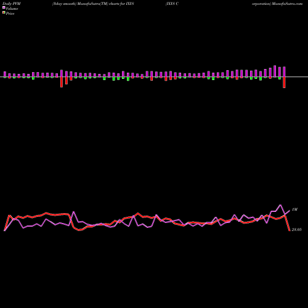Click the MunafaSutra.com text at top right
Viewport: 308px width, 308px height.
[287, 4]
